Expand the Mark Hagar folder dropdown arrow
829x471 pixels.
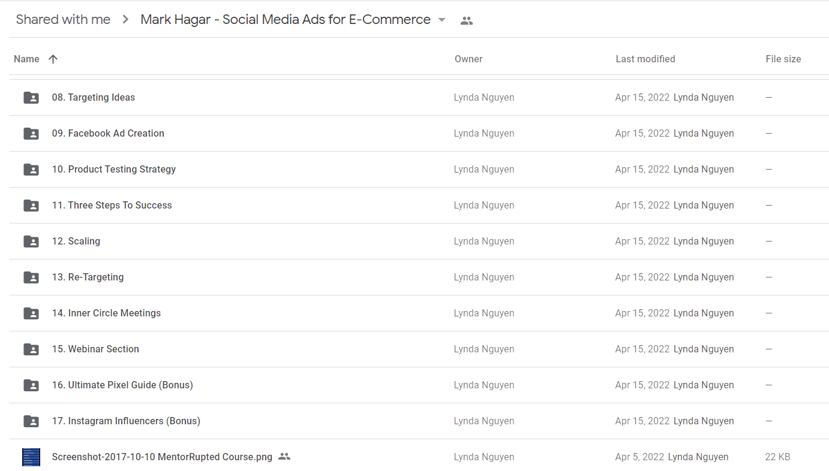(442, 20)
